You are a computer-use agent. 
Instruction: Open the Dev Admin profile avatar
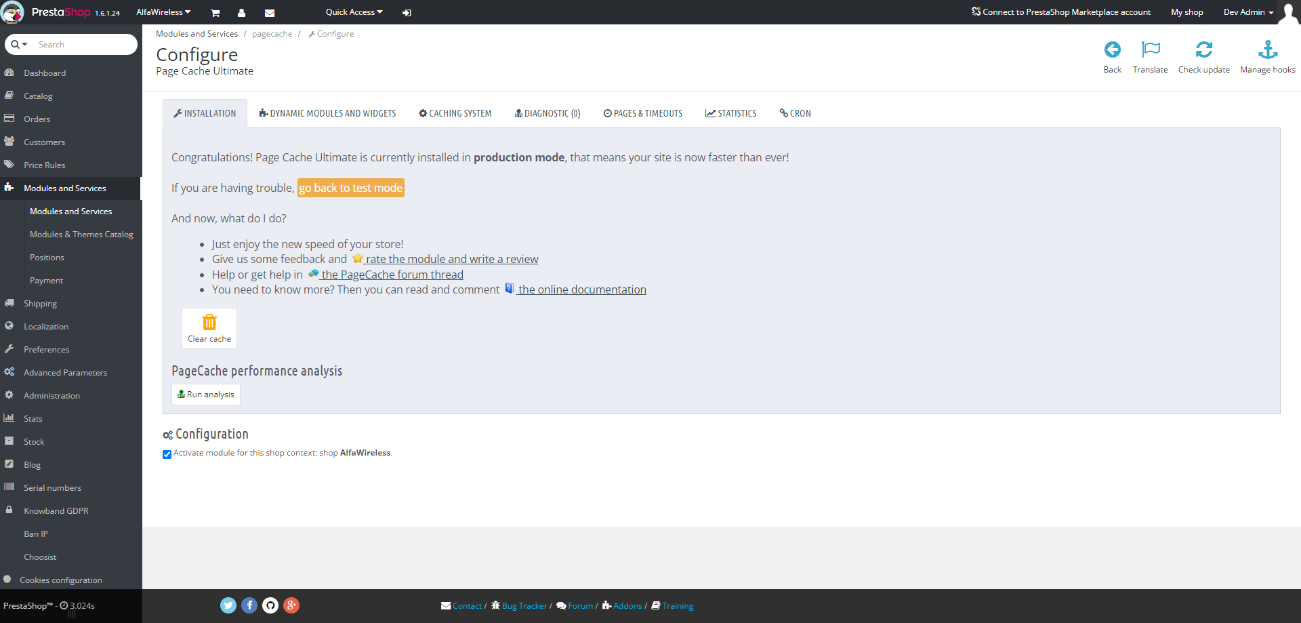click(1288, 13)
